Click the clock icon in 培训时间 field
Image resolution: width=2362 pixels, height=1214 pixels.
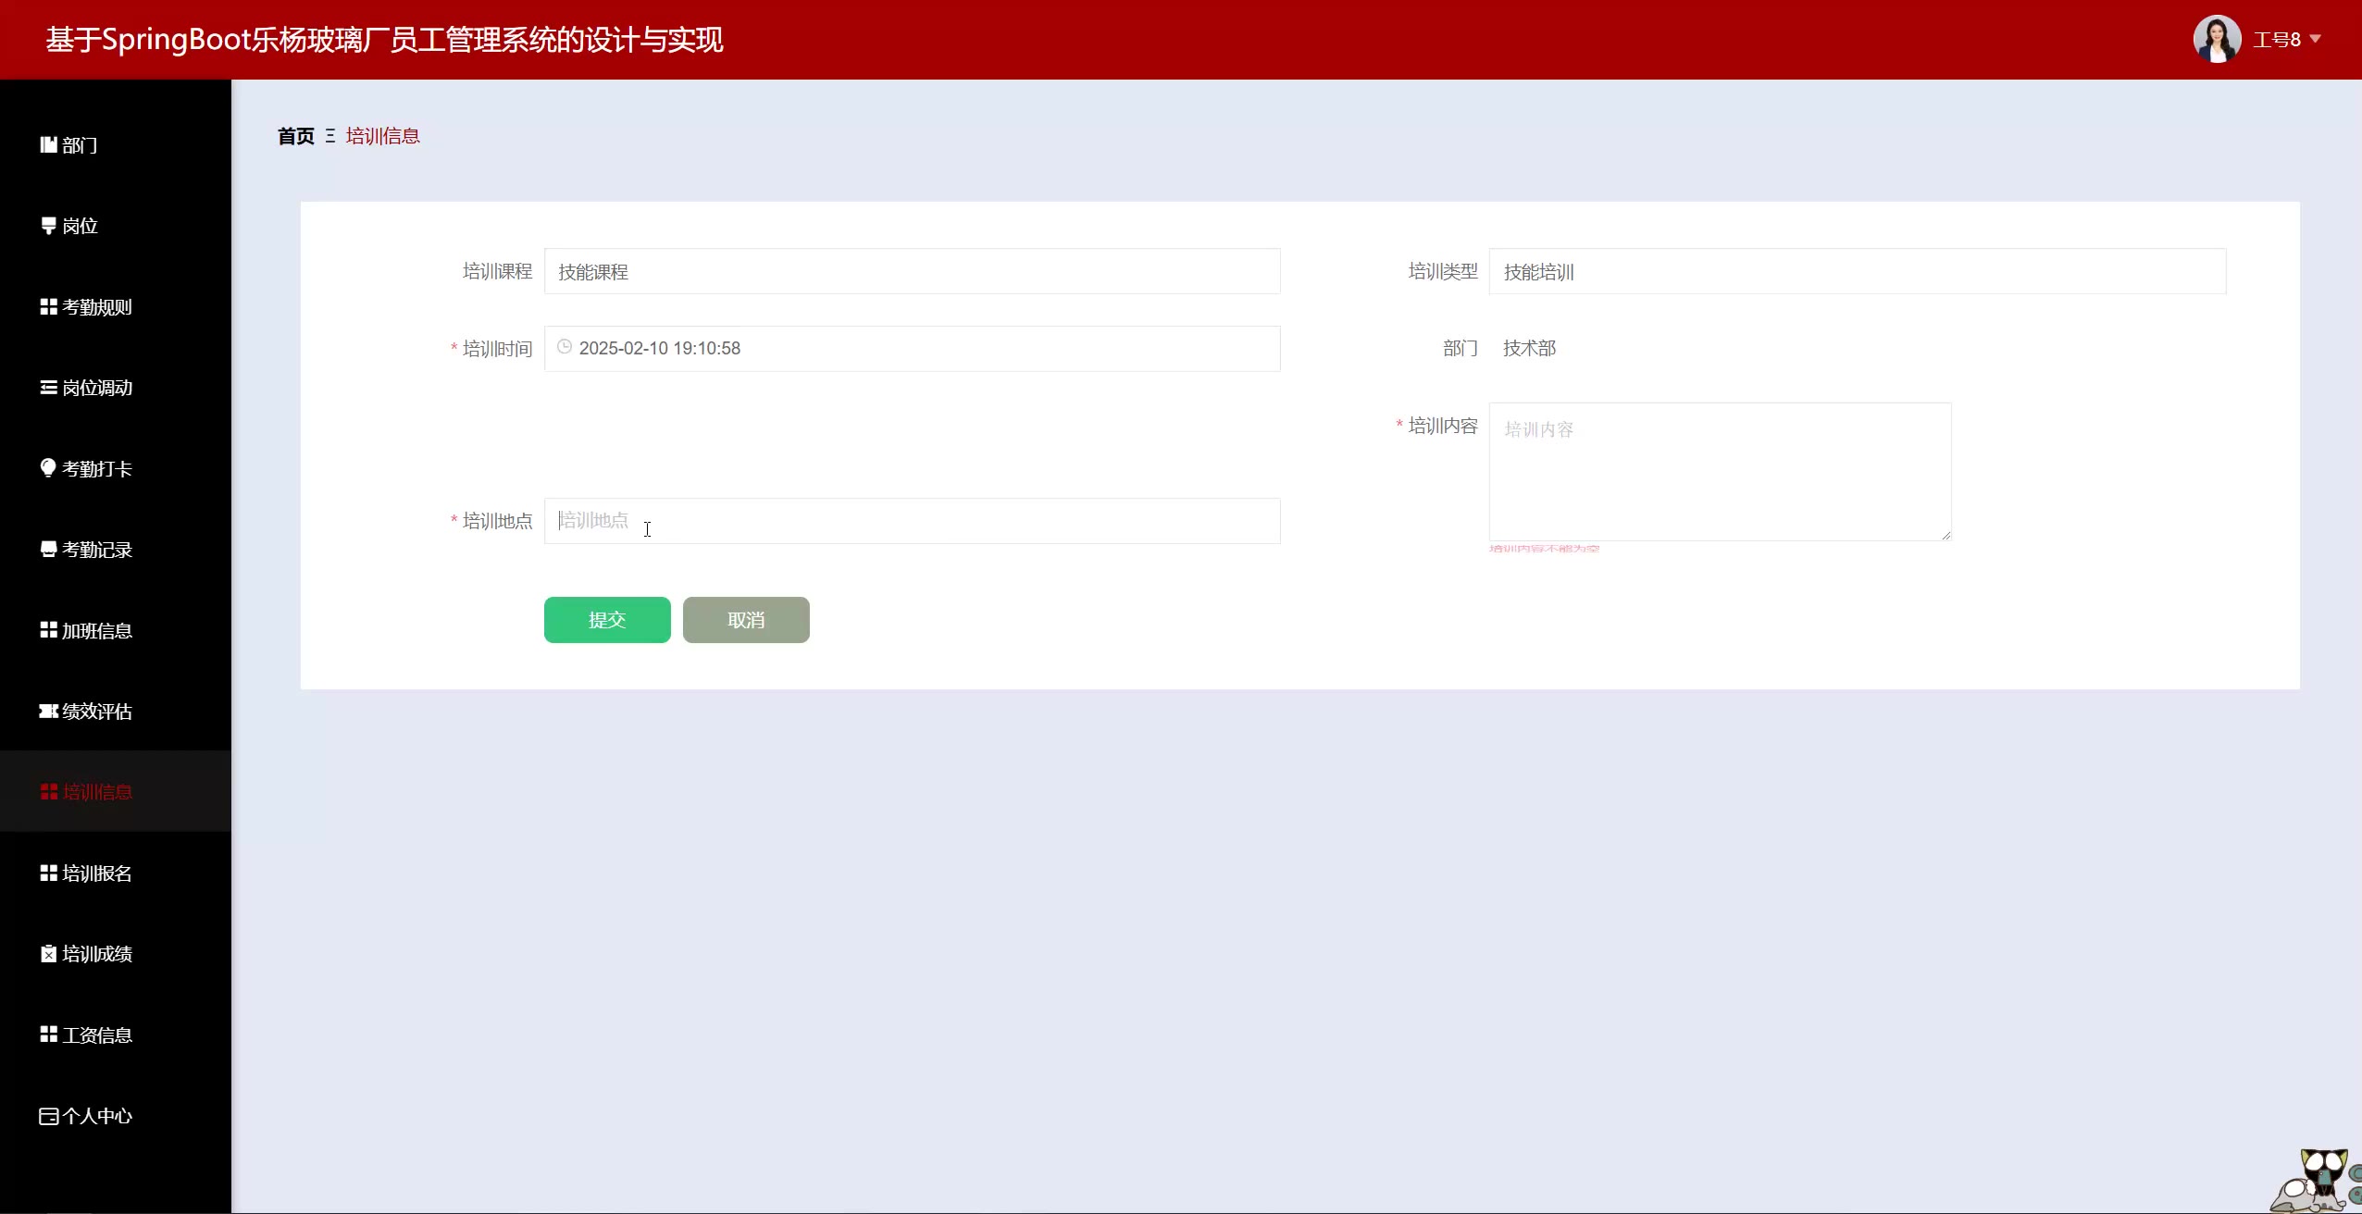coord(565,347)
